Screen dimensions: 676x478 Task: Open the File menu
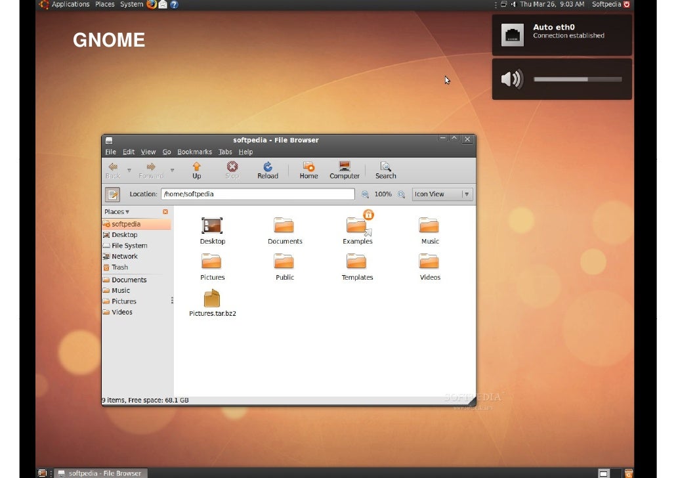(110, 152)
